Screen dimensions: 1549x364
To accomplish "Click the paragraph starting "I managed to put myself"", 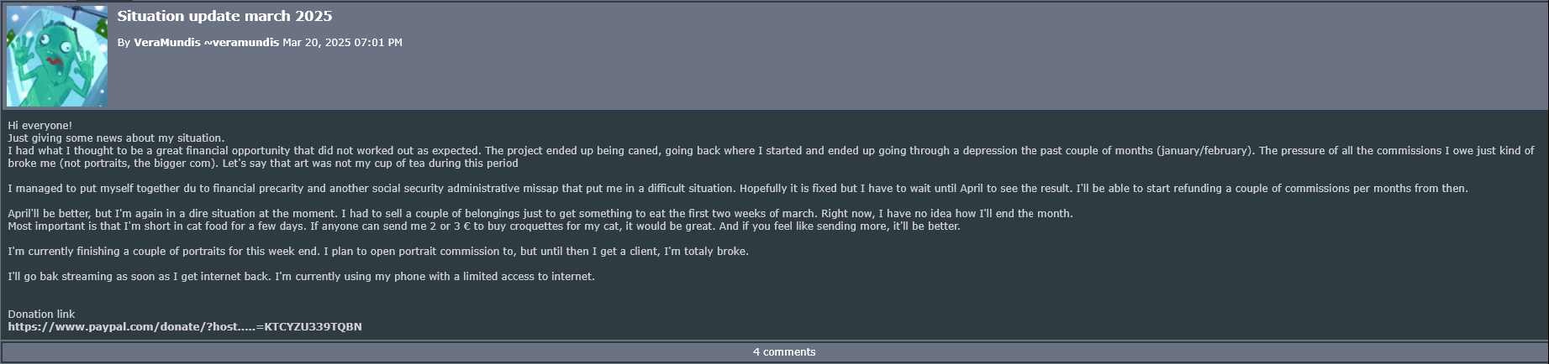I will click(738, 188).
